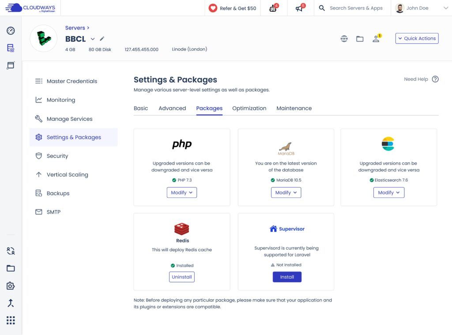The height and width of the screenshot is (335, 452).
Task: Click the merge arrows icon in the left rail
Action: (x=11, y=303)
